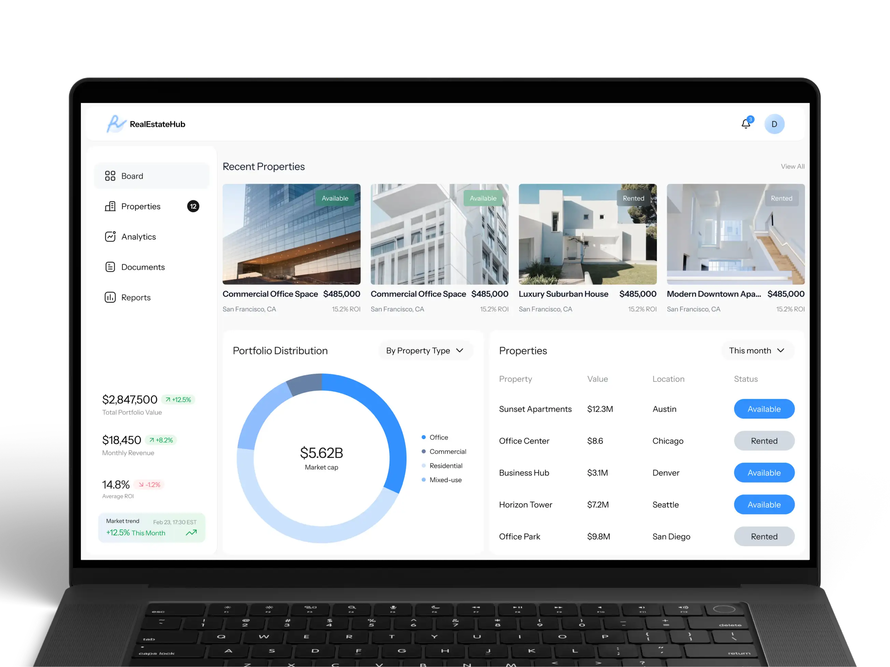Click the market trend arrow icon
Image resolution: width=890 pixels, height=667 pixels.
click(191, 533)
